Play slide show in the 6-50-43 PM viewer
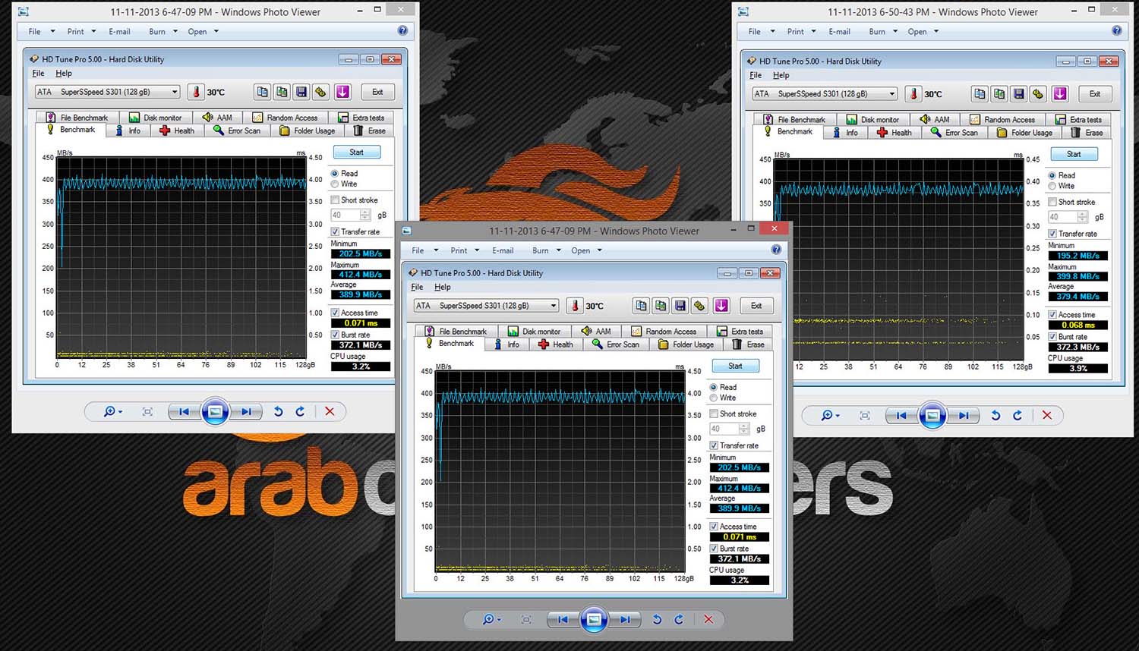This screenshot has width=1139, height=651. point(932,415)
